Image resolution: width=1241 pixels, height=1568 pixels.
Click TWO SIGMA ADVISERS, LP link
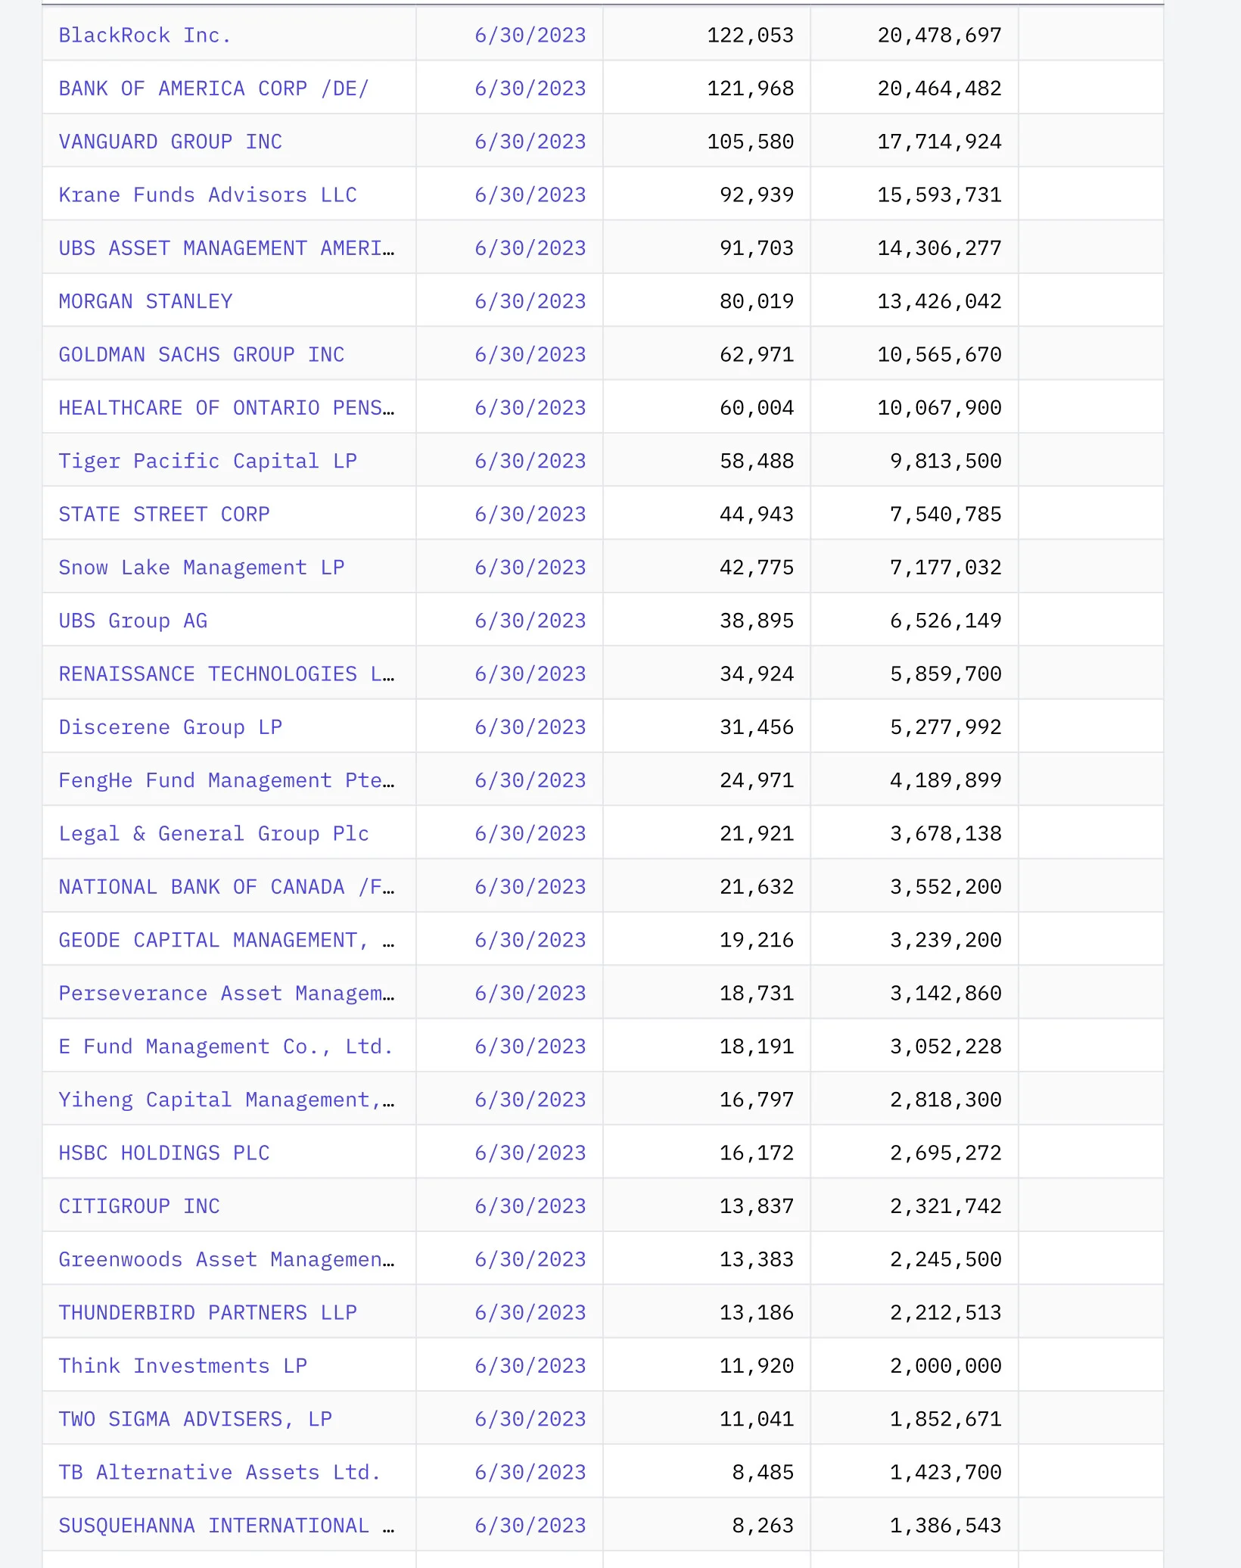tap(195, 1419)
